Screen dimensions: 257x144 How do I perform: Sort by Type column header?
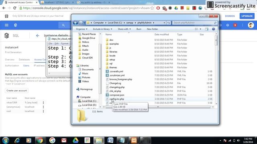click(179, 34)
